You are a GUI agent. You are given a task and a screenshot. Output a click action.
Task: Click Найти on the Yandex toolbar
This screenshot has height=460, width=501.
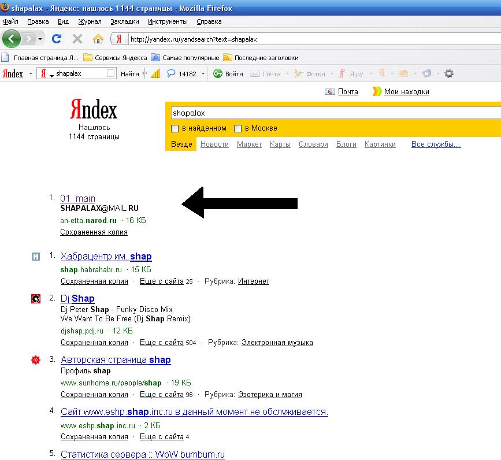(129, 74)
